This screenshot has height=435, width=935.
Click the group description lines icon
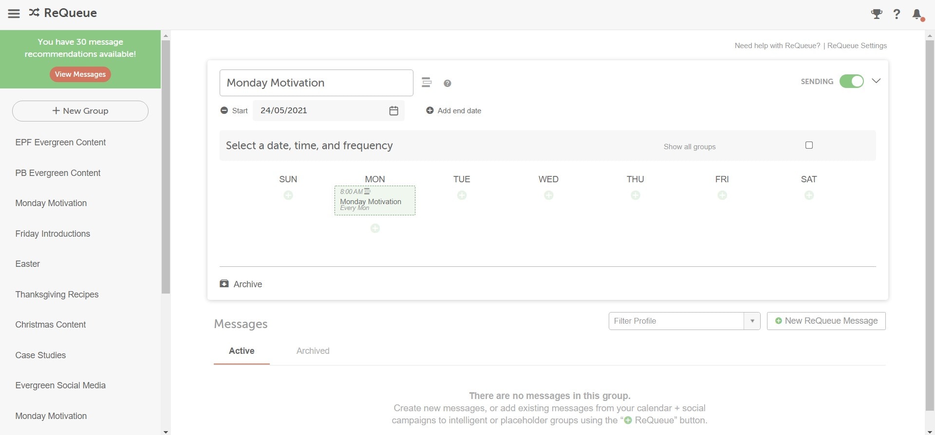click(x=427, y=82)
